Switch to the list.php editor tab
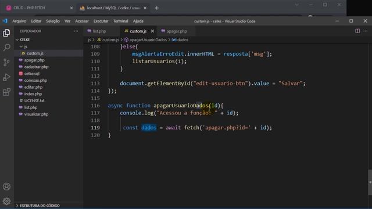Image resolution: width=372 pixels, height=209 pixels. coord(99,31)
